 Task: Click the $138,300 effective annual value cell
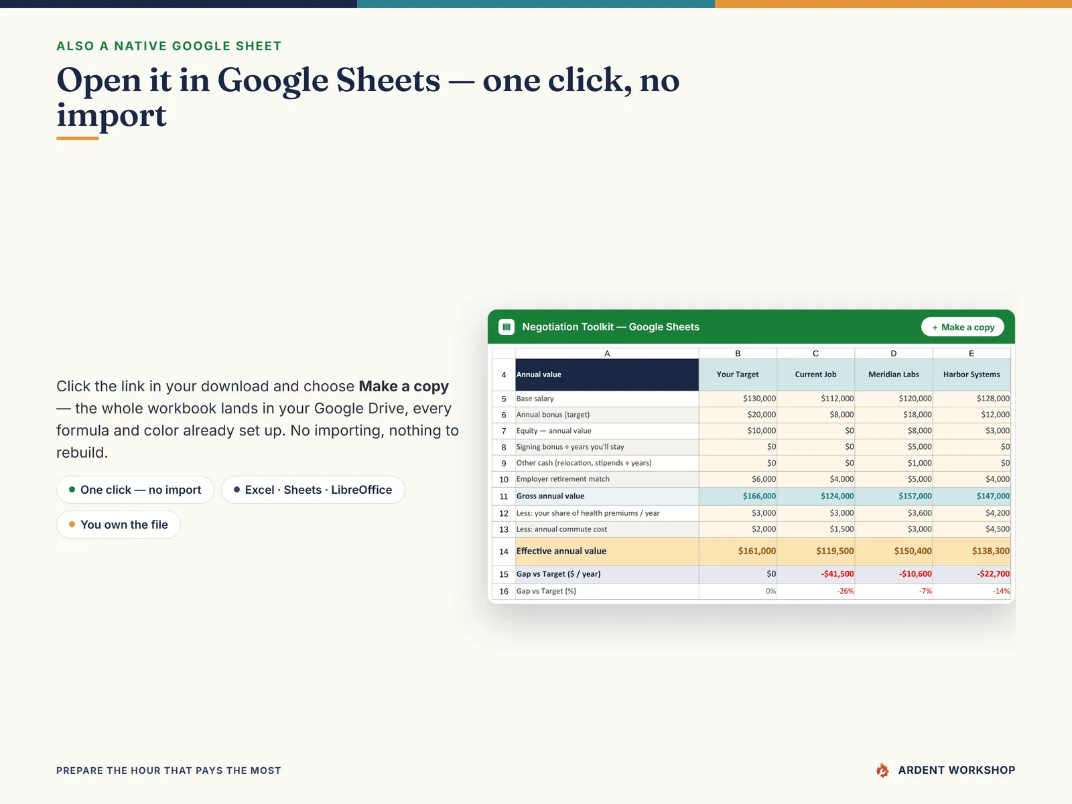pyautogui.click(x=972, y=551)
